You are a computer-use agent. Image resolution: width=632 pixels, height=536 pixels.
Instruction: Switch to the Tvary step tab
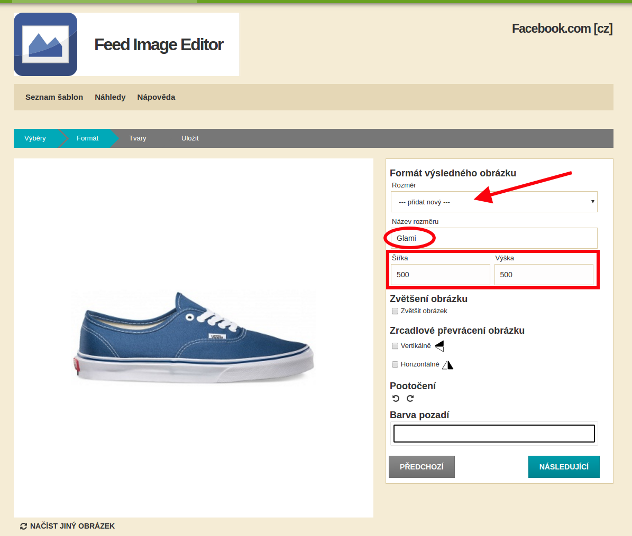coord(138,138)
